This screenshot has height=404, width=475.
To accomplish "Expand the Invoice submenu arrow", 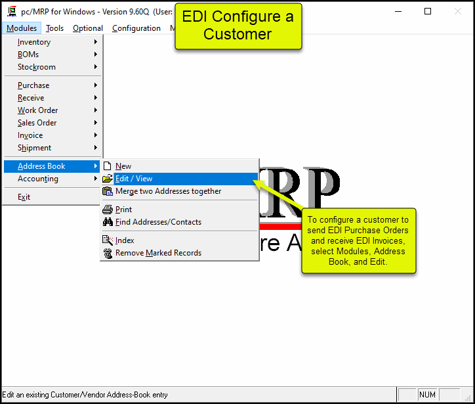I will (x=95, y=135).
